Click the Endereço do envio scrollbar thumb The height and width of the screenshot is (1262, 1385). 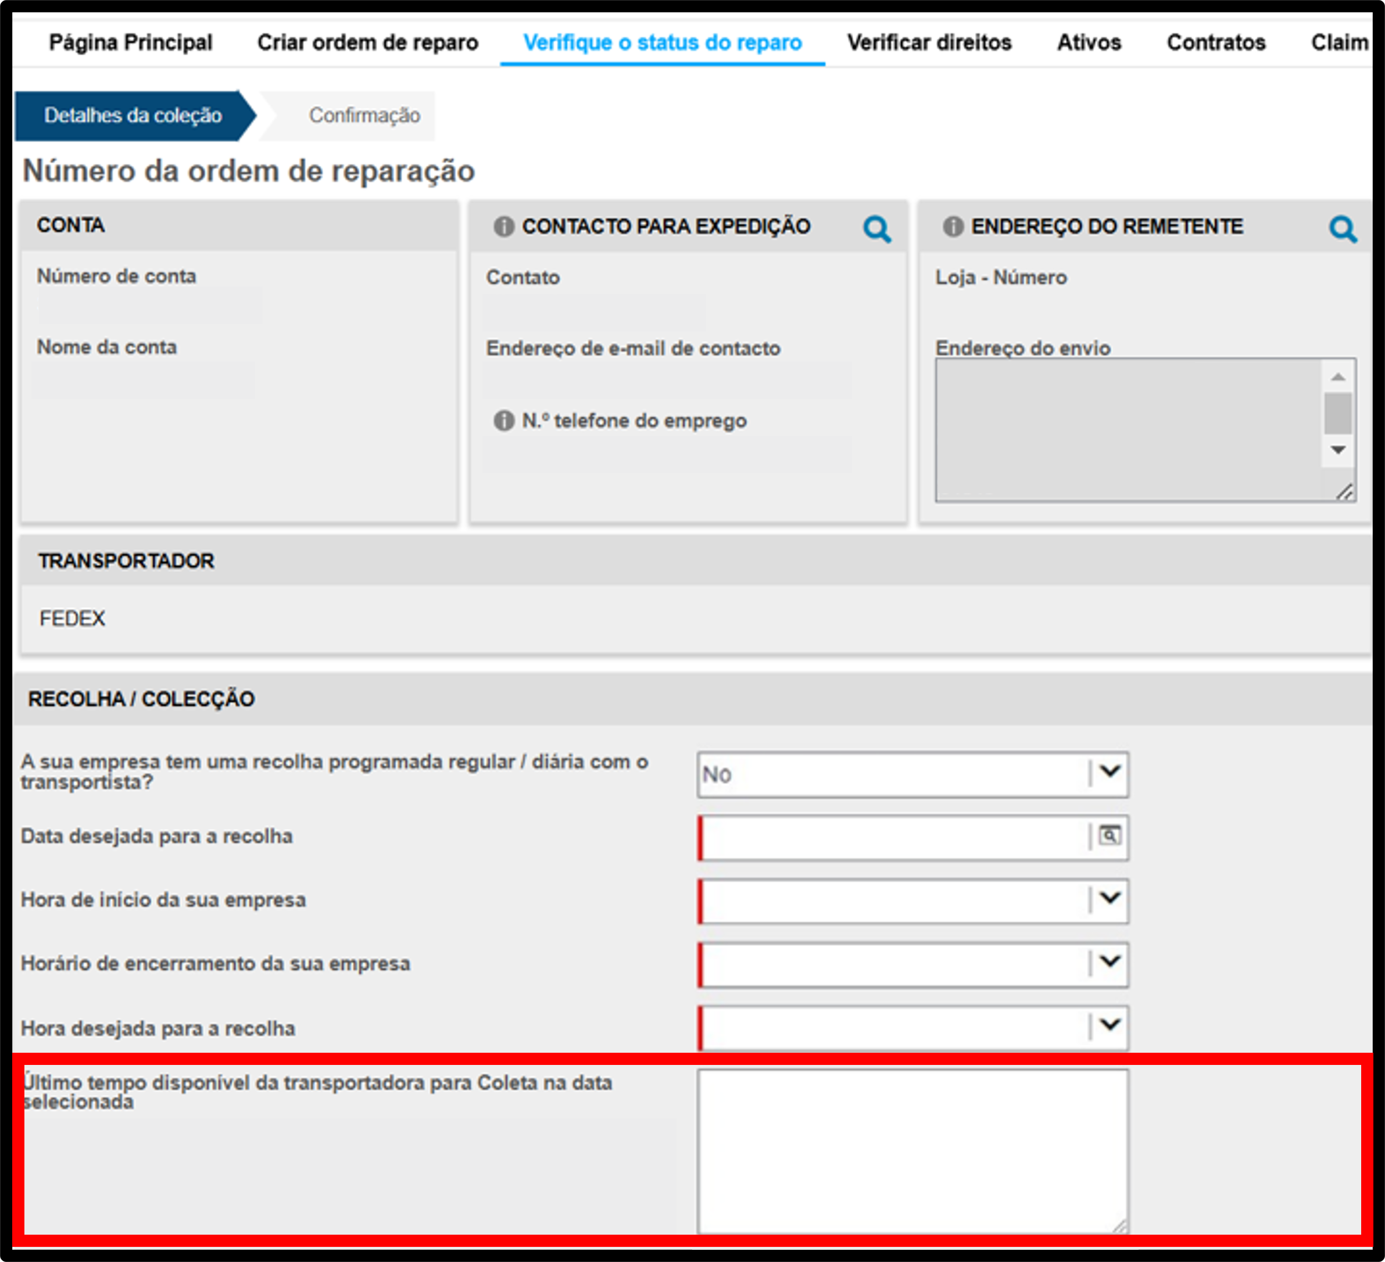(x=1337, y=413)
